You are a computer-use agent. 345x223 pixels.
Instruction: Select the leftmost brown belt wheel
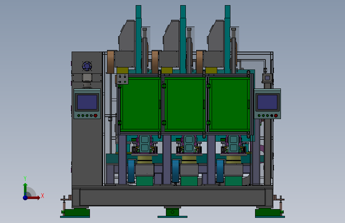(111, 62)
